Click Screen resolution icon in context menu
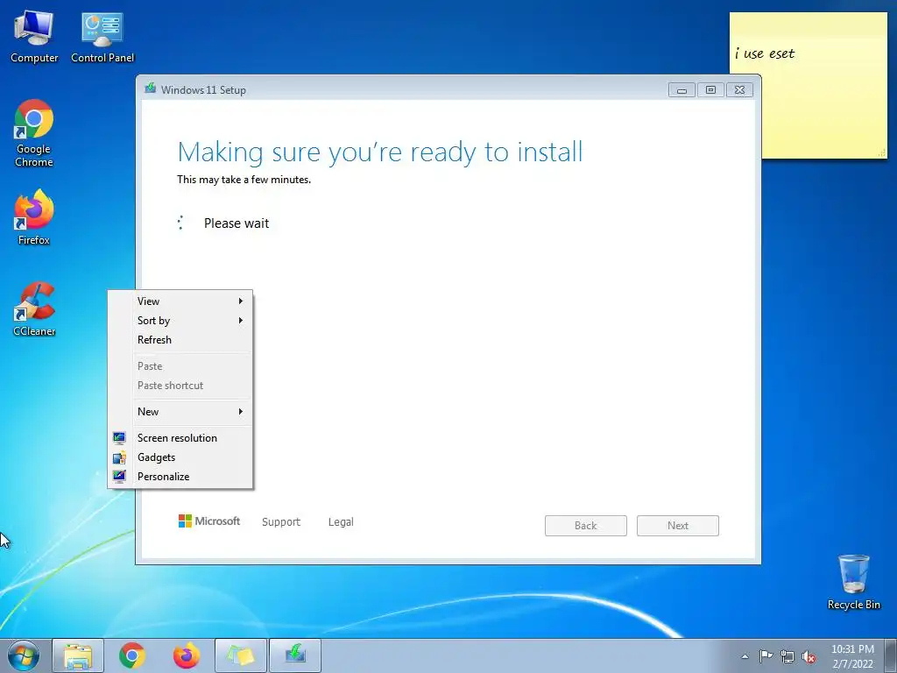Screen dimensions: 897x673 click(x=119, y=438)
